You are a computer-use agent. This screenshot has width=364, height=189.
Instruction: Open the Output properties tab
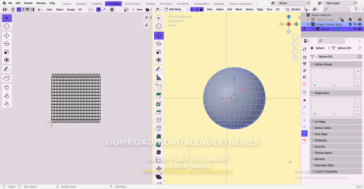tap(305, 64)
